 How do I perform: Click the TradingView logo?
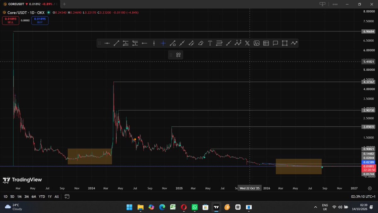pyautogui.click(x=22, y=180)
